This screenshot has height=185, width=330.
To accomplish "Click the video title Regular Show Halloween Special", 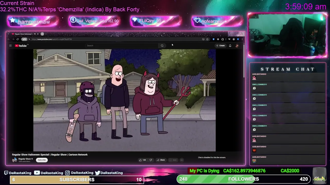I will pos(50,155).
